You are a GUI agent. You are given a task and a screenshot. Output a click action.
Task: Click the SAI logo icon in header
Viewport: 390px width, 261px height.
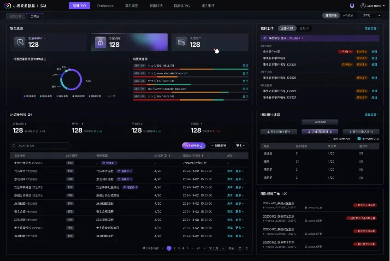point(8,6)
